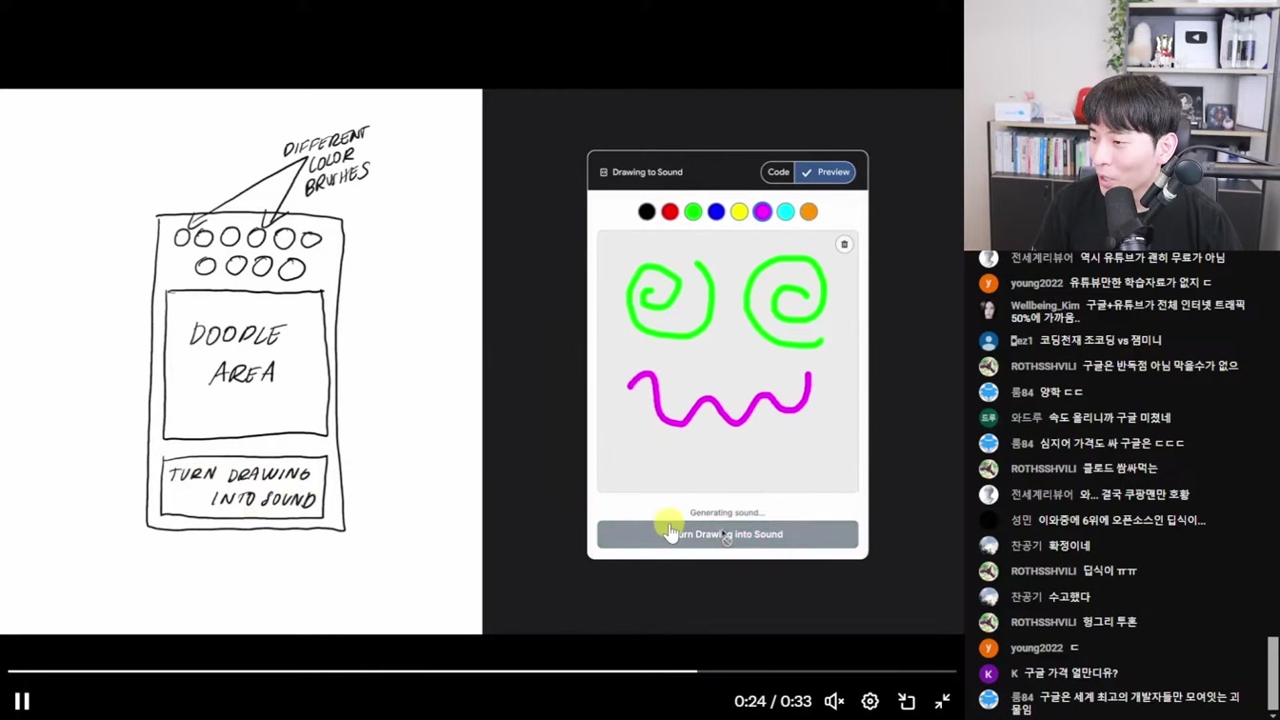Click the video progress bar
Screen dimensions: 1280x720
coord(482,671)
